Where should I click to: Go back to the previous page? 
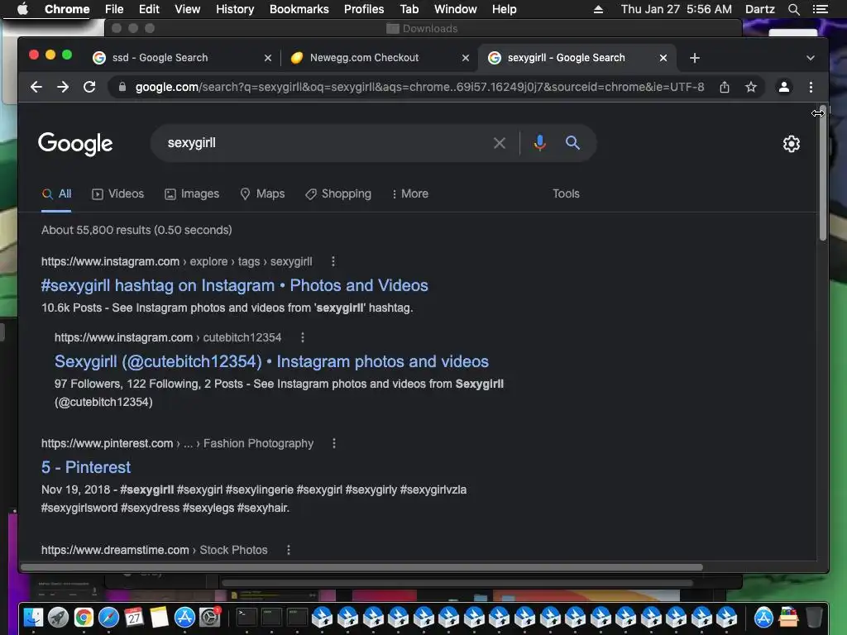click(x=36, y=87)
